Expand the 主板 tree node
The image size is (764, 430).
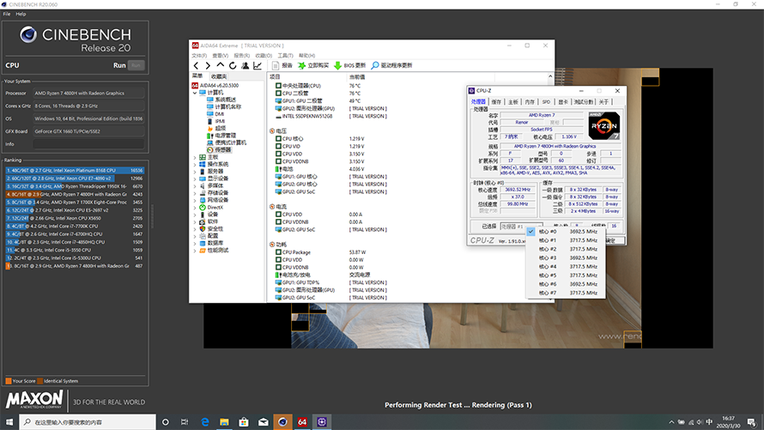click(195, 157)
